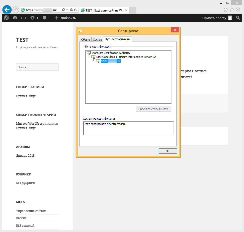Click Просмотр сертификата button
Screen dimensions: 244x232
(153, 109)
